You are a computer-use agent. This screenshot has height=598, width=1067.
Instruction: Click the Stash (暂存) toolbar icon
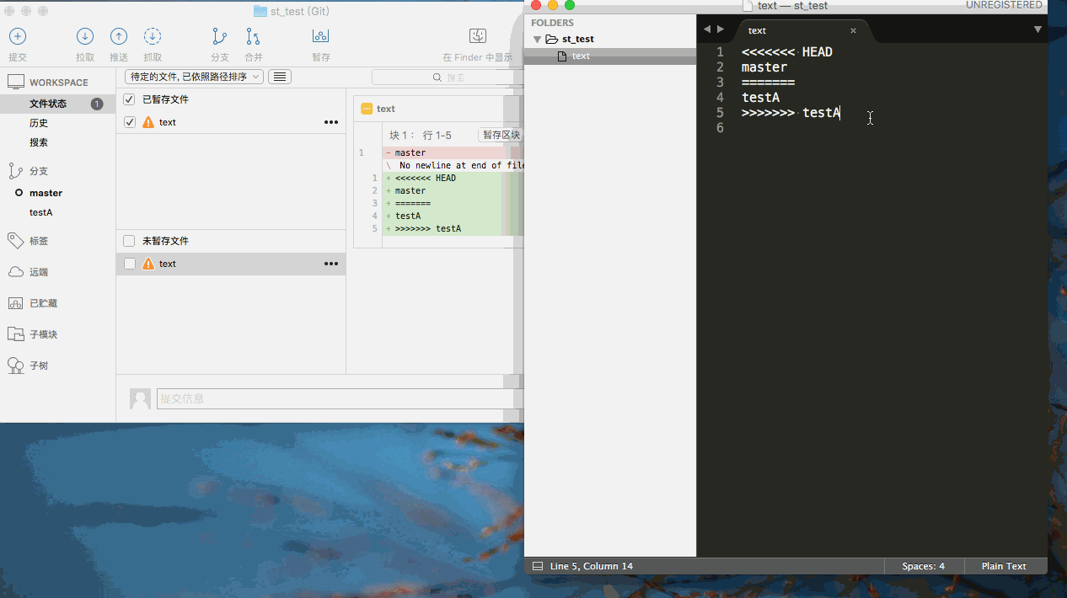click(x=320, y=36)
